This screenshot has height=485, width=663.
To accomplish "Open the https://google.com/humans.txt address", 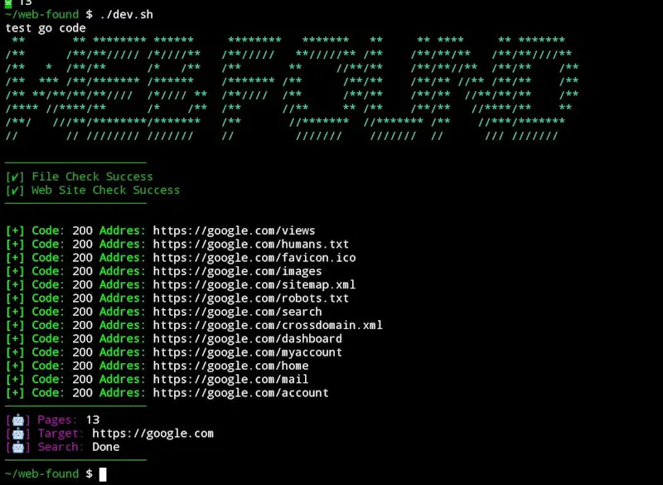I will 251,244.
